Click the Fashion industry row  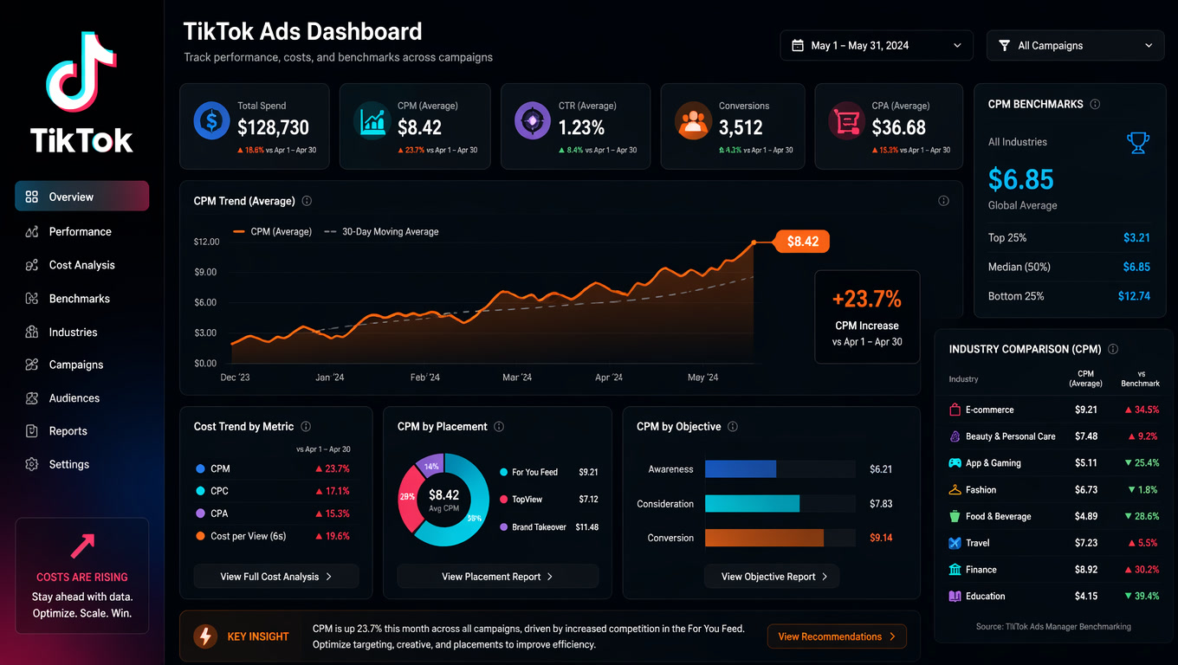[x=1054, y=489]
